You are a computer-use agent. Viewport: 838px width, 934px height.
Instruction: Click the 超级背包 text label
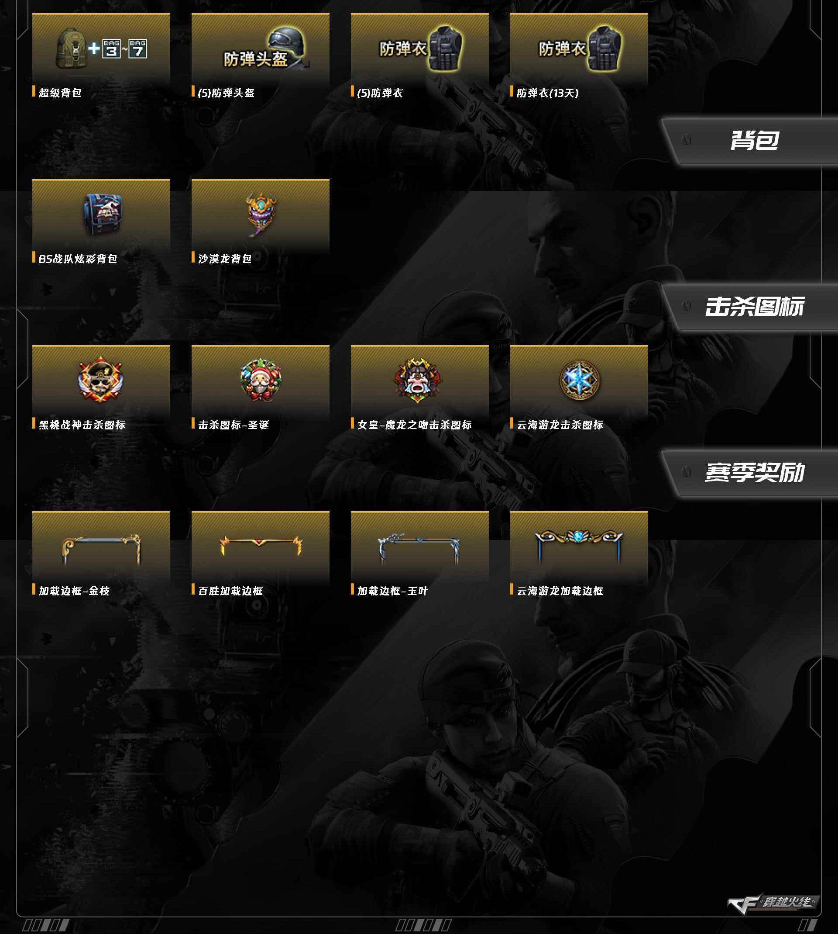[x=60, y=93]
